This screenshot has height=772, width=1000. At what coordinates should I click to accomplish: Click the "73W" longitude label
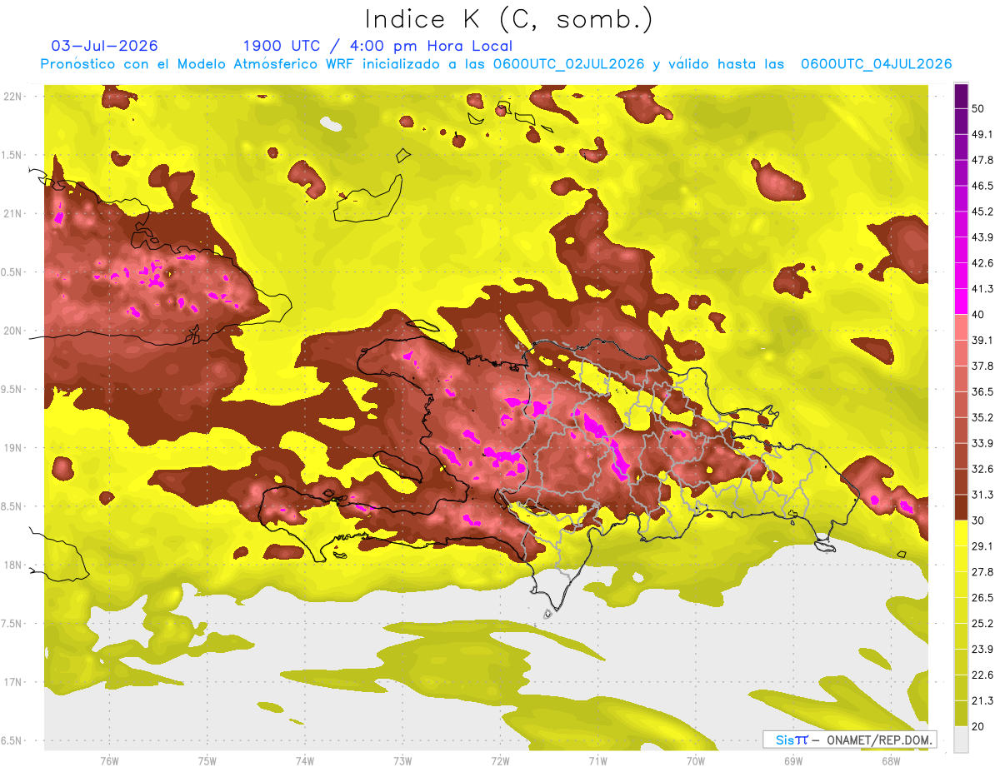(x=402, y=761)
